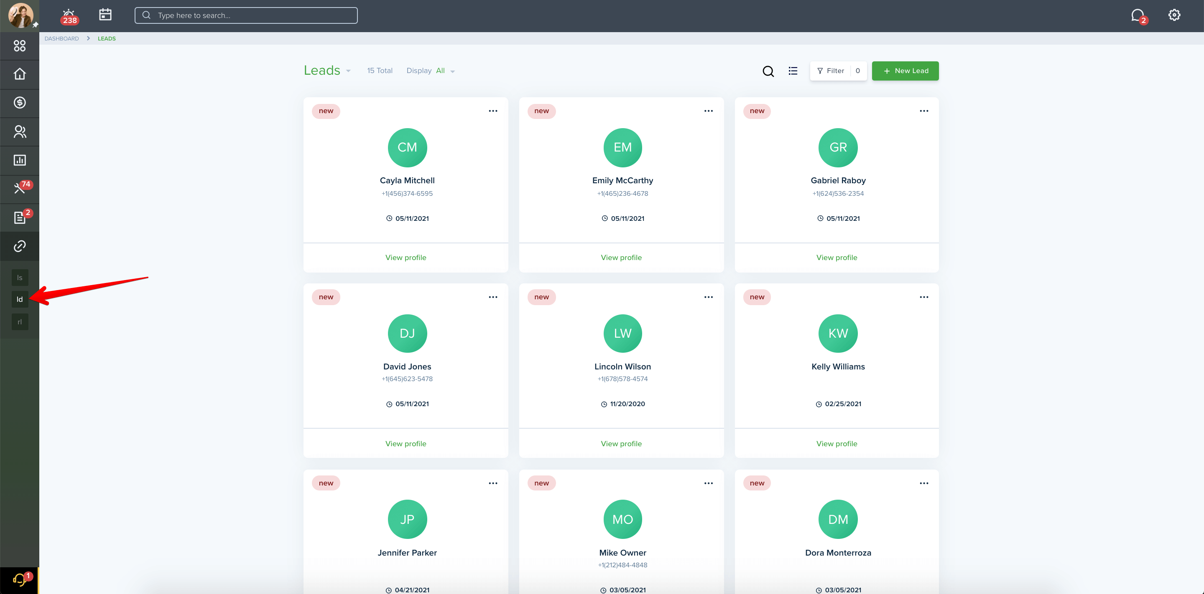Open the people contacts icon in sidebar

pos(20,131)
